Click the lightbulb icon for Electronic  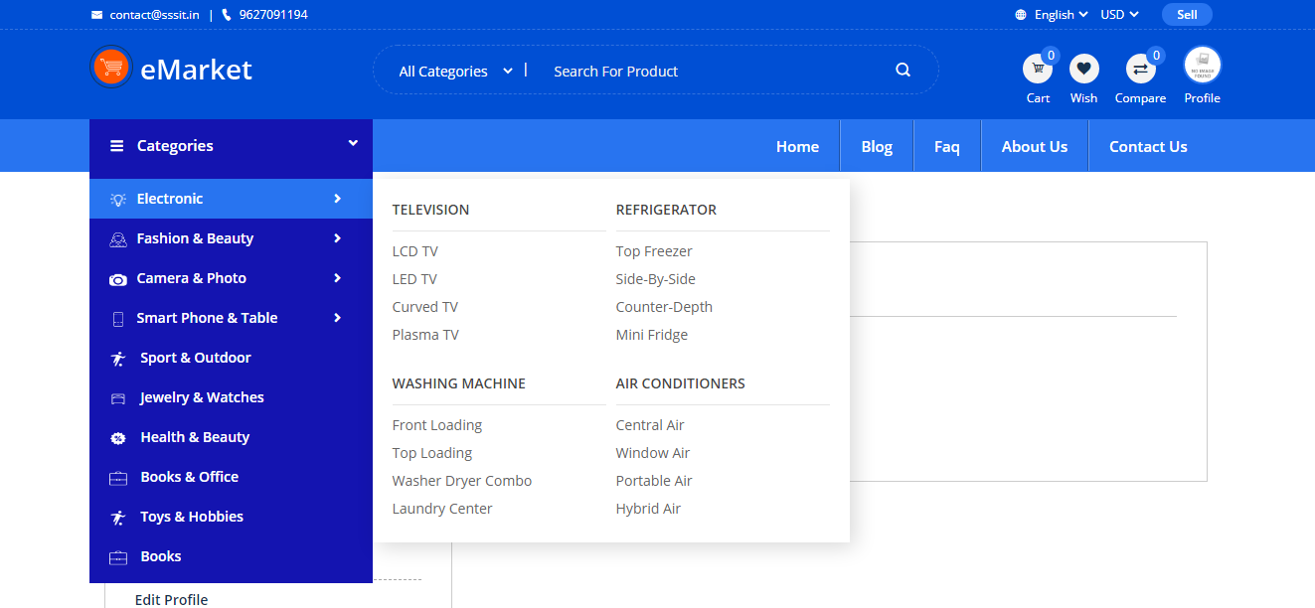point(117,199)
